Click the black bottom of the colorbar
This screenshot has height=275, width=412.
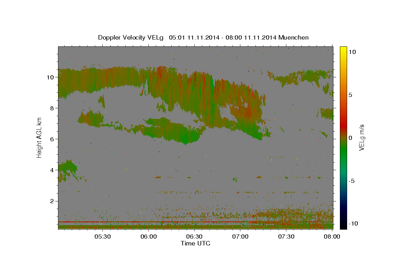[x=343, y=225]
